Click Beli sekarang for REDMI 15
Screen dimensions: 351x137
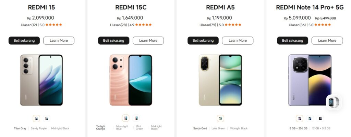tap(24, 41)
